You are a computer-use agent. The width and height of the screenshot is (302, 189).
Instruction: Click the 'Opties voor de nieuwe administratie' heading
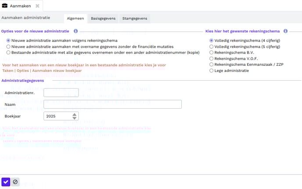click(35, 31)
